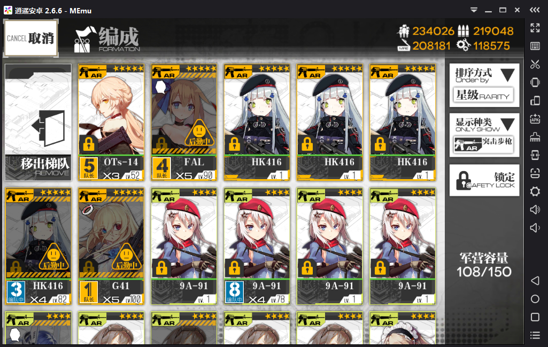Screen dimensions: 548x347
Task: Open the keyboard mapping icon in sidebar
Action: tap(535, 46)
